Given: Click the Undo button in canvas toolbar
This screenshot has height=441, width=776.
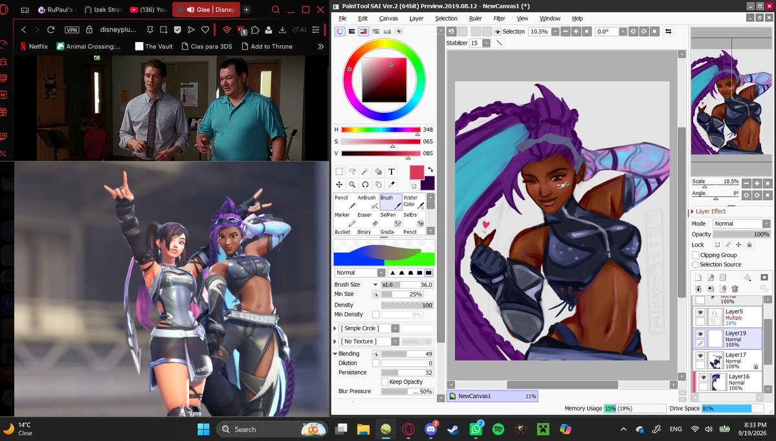Looking at the screenshot, I should click(451, 31).
